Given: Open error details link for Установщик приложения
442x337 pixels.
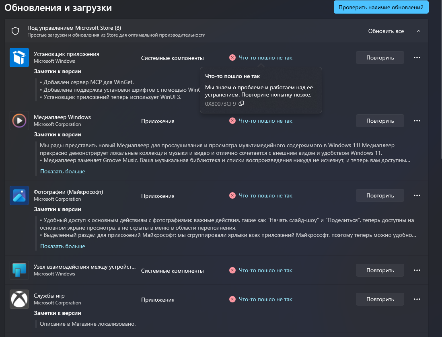Looking at the screenshot, I should point(265,58).
